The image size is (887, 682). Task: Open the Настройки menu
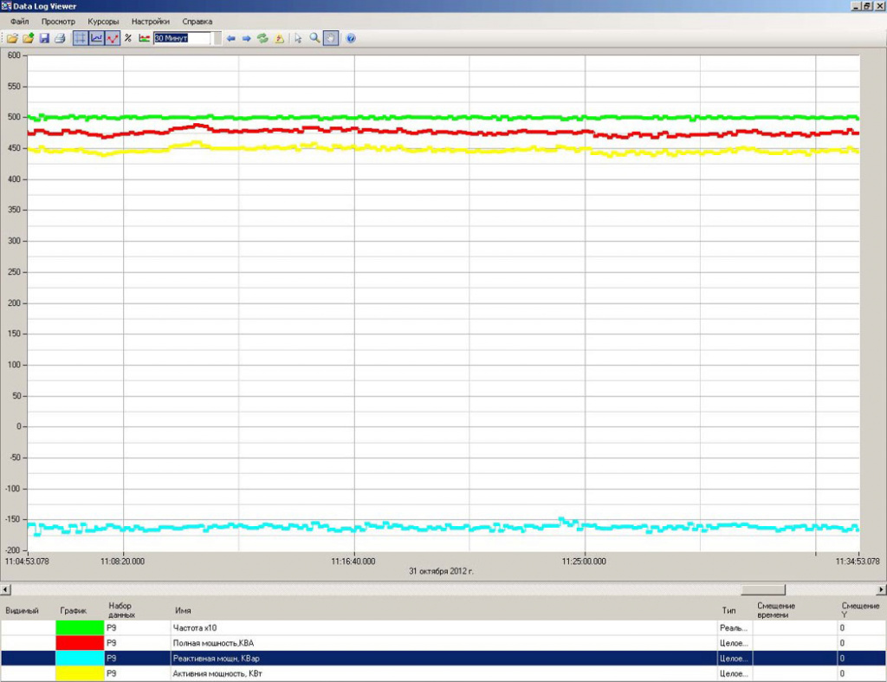coord(151,22)
